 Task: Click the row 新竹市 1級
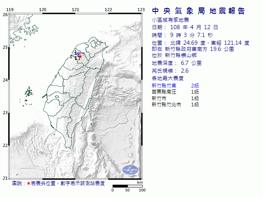coord(175,98)
